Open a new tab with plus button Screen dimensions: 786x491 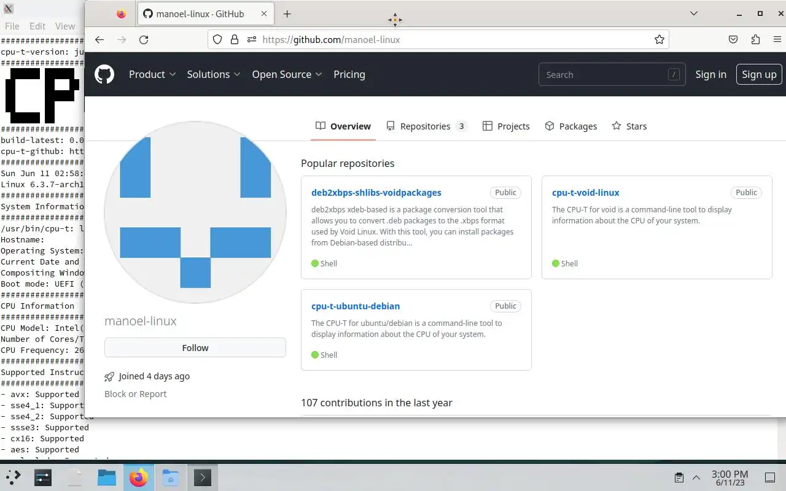(287, 14)
